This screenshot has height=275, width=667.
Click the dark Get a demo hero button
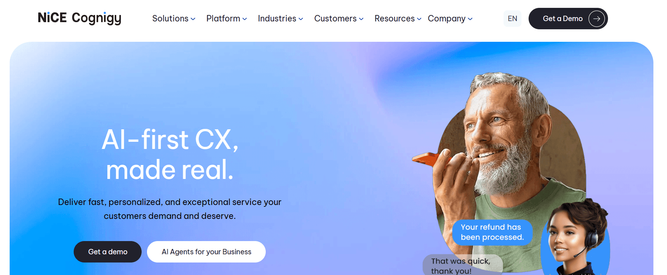108,252
